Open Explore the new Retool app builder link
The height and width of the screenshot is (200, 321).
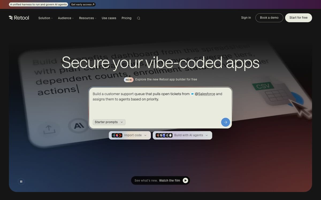tap(166, 79)
